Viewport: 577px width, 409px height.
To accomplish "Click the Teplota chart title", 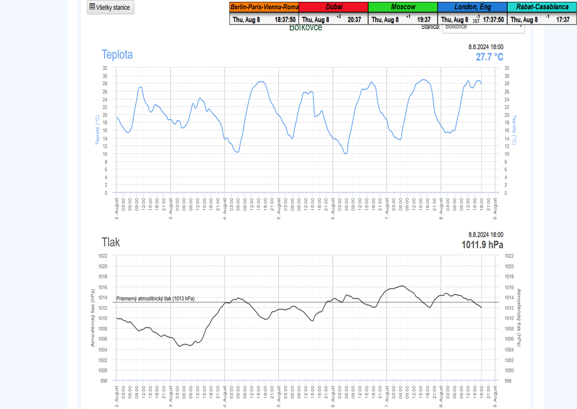I will [117, 54].
